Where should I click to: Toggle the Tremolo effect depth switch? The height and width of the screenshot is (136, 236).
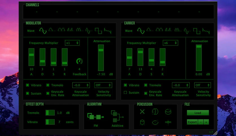click(x=50, y=113)
